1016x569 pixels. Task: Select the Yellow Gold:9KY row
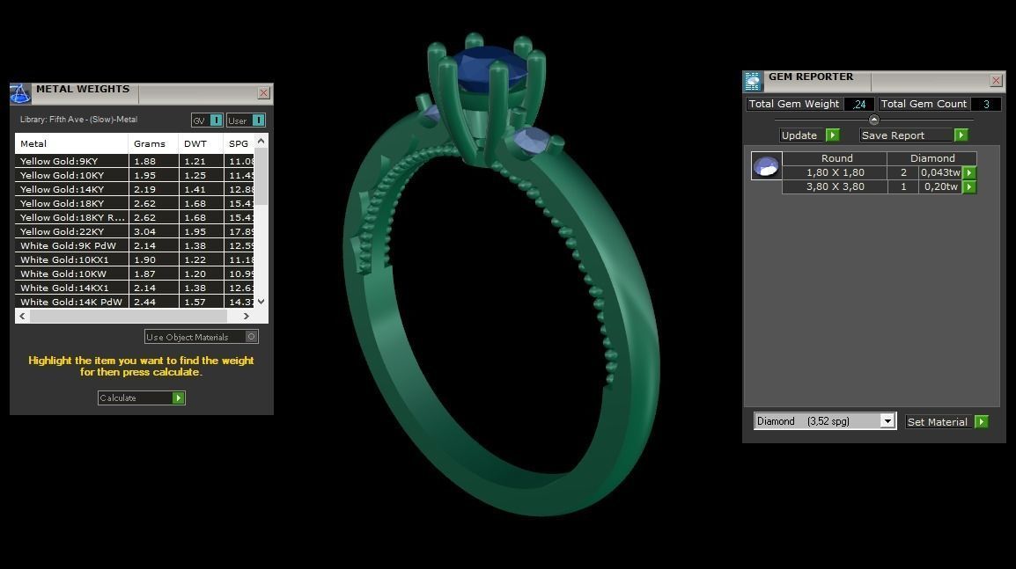click(x=135, y=161)
